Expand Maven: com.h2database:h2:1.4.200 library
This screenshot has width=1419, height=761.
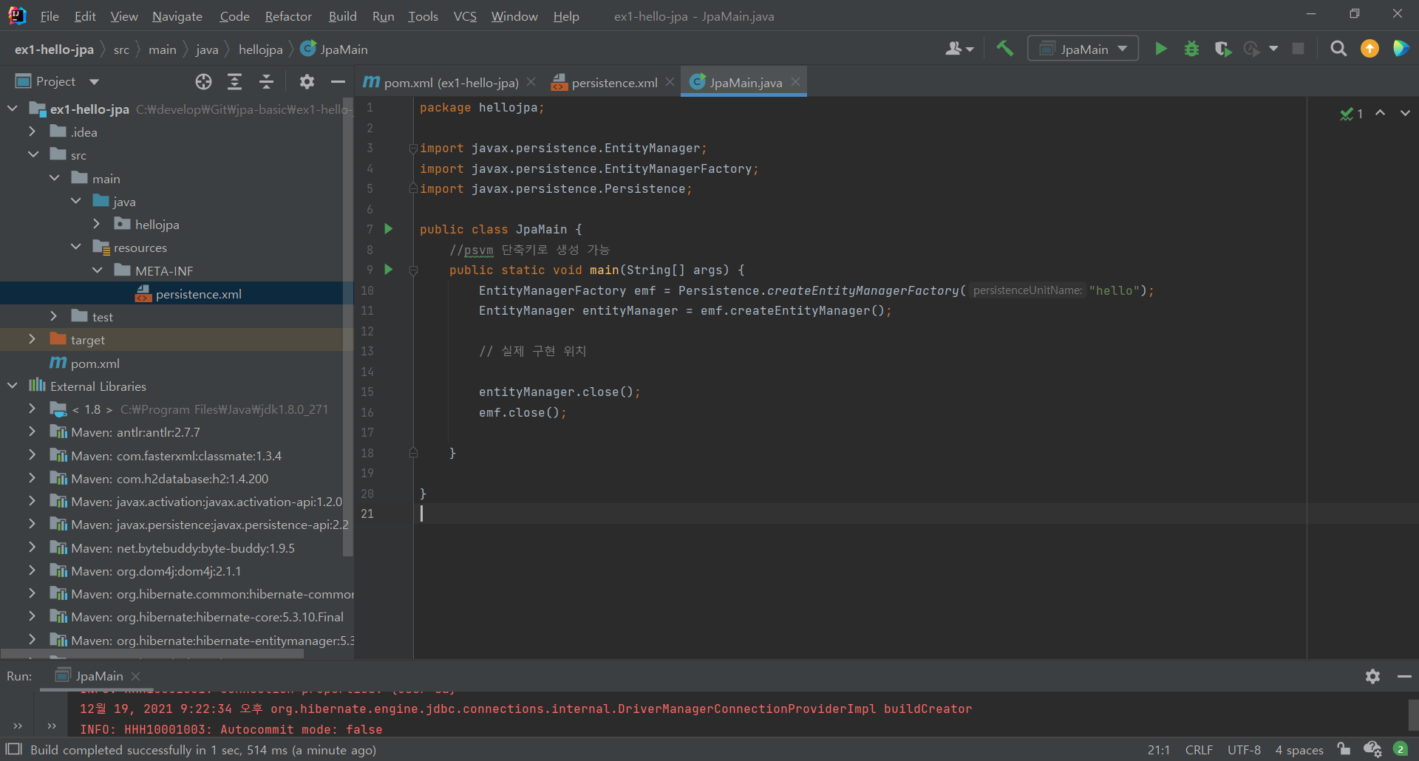pyautogui.click(x=32, y=478)
